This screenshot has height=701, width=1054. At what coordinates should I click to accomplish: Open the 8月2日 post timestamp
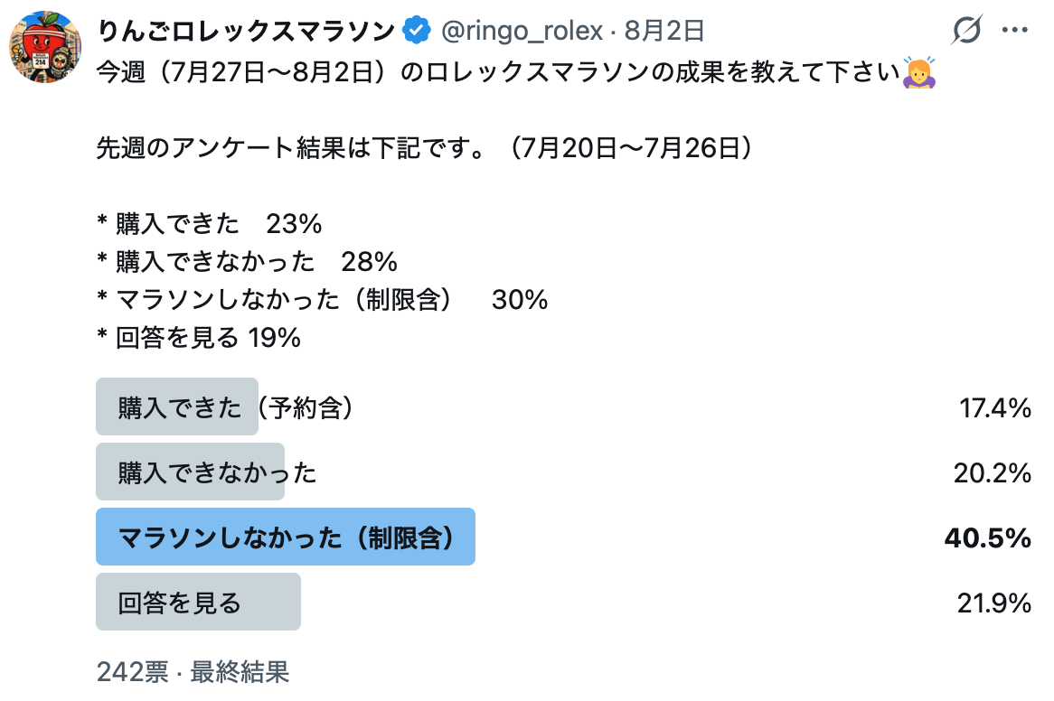pyautogui.click(x=664, y=31)
